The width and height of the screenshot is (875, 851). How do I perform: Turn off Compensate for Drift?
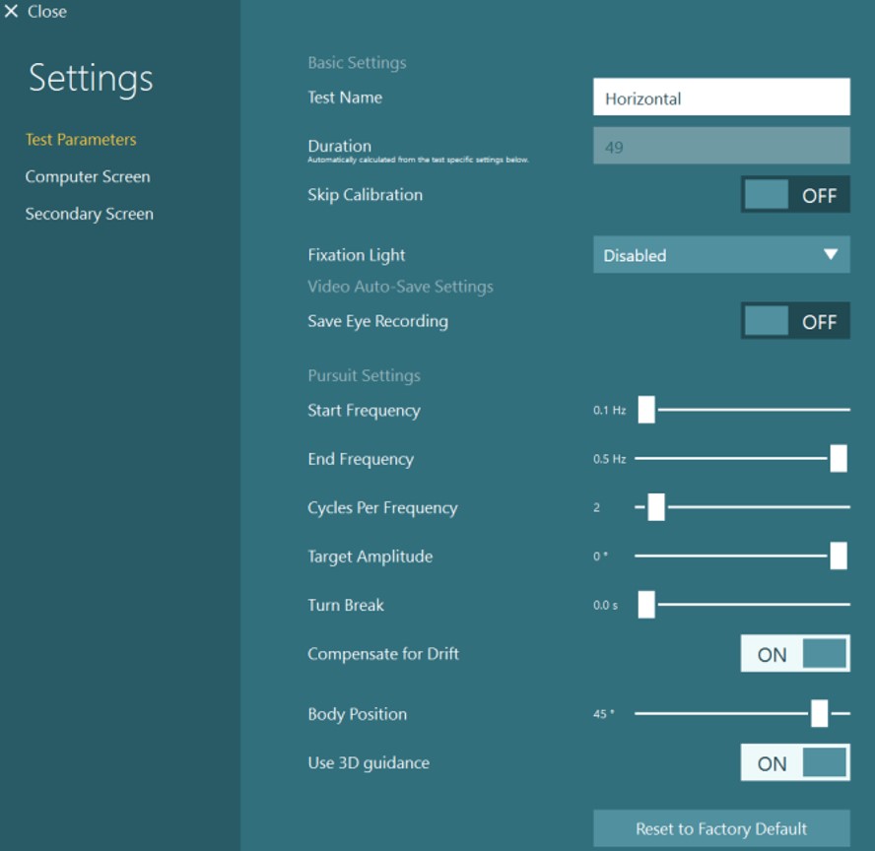coord(795,653)
